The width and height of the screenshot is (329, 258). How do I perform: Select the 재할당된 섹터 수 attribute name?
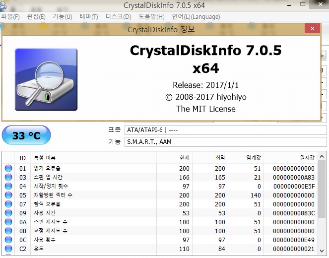53,195
